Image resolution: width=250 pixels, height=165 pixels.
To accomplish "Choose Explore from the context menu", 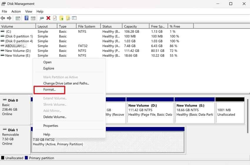I will (69, 68).
